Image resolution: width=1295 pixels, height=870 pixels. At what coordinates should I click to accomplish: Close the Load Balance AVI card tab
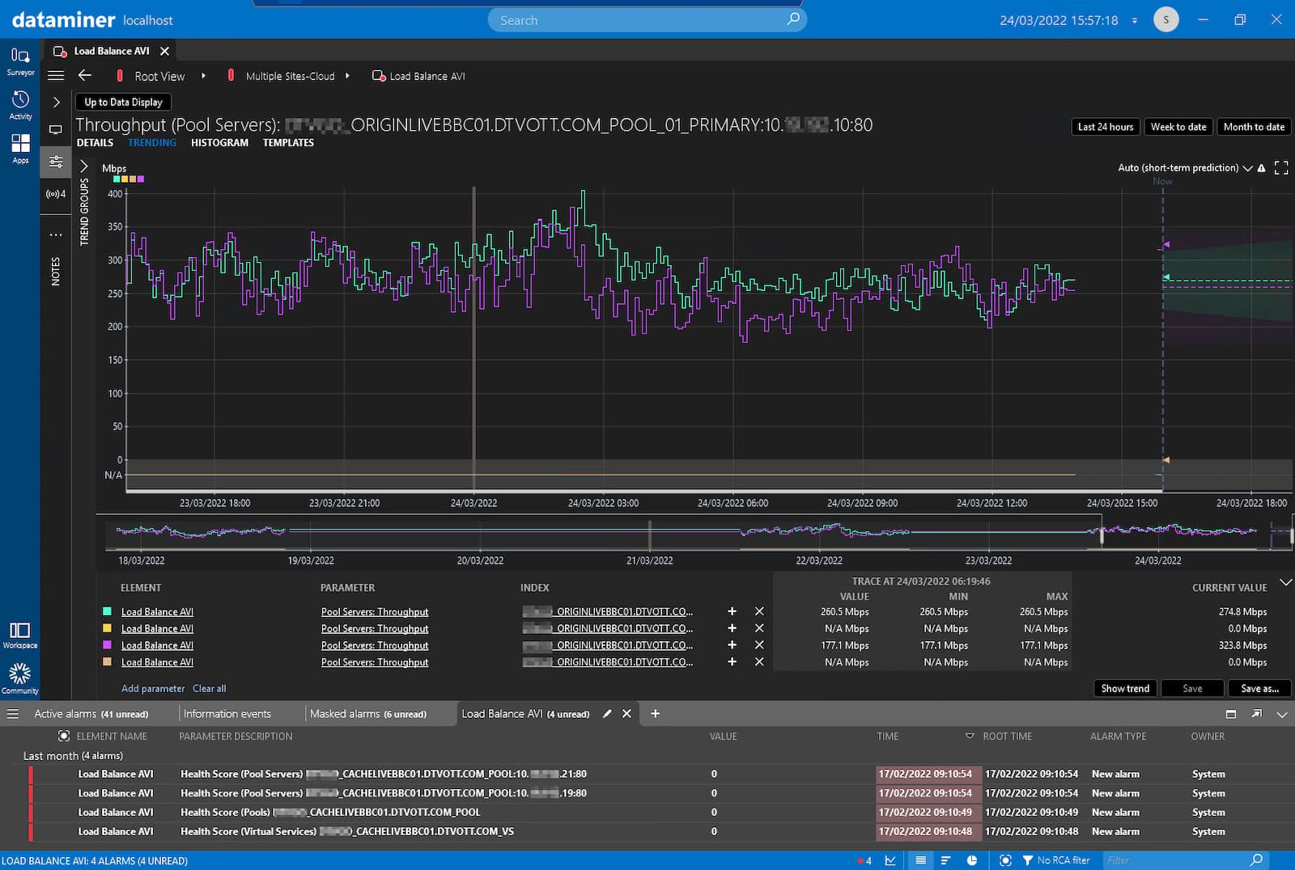[164, 51]
